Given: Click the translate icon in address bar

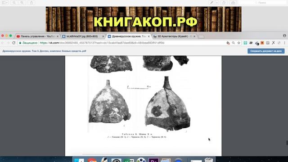Looking at the screenshot, I should click(228, 43).
